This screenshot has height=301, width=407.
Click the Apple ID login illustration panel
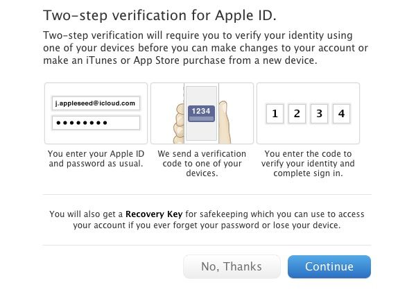pos(96,113)
